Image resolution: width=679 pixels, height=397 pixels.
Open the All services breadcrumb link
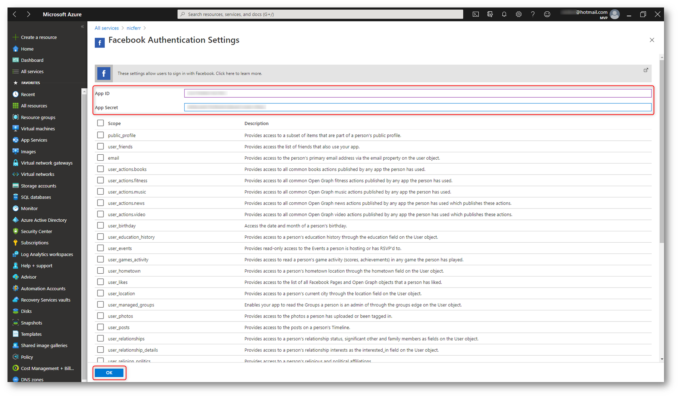pyautogui.click(x=107, y=28)
